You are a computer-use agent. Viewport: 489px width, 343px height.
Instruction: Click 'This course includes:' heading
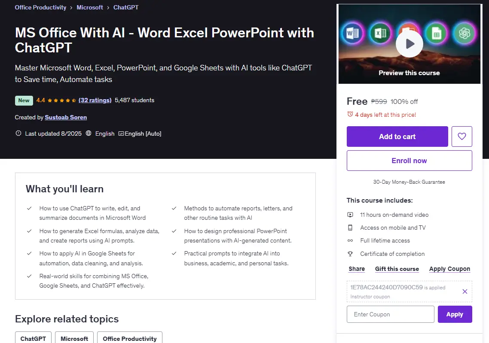click(x=379, y=200)
